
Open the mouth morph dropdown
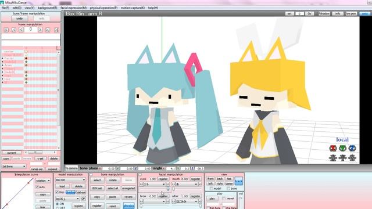(187, 184)
